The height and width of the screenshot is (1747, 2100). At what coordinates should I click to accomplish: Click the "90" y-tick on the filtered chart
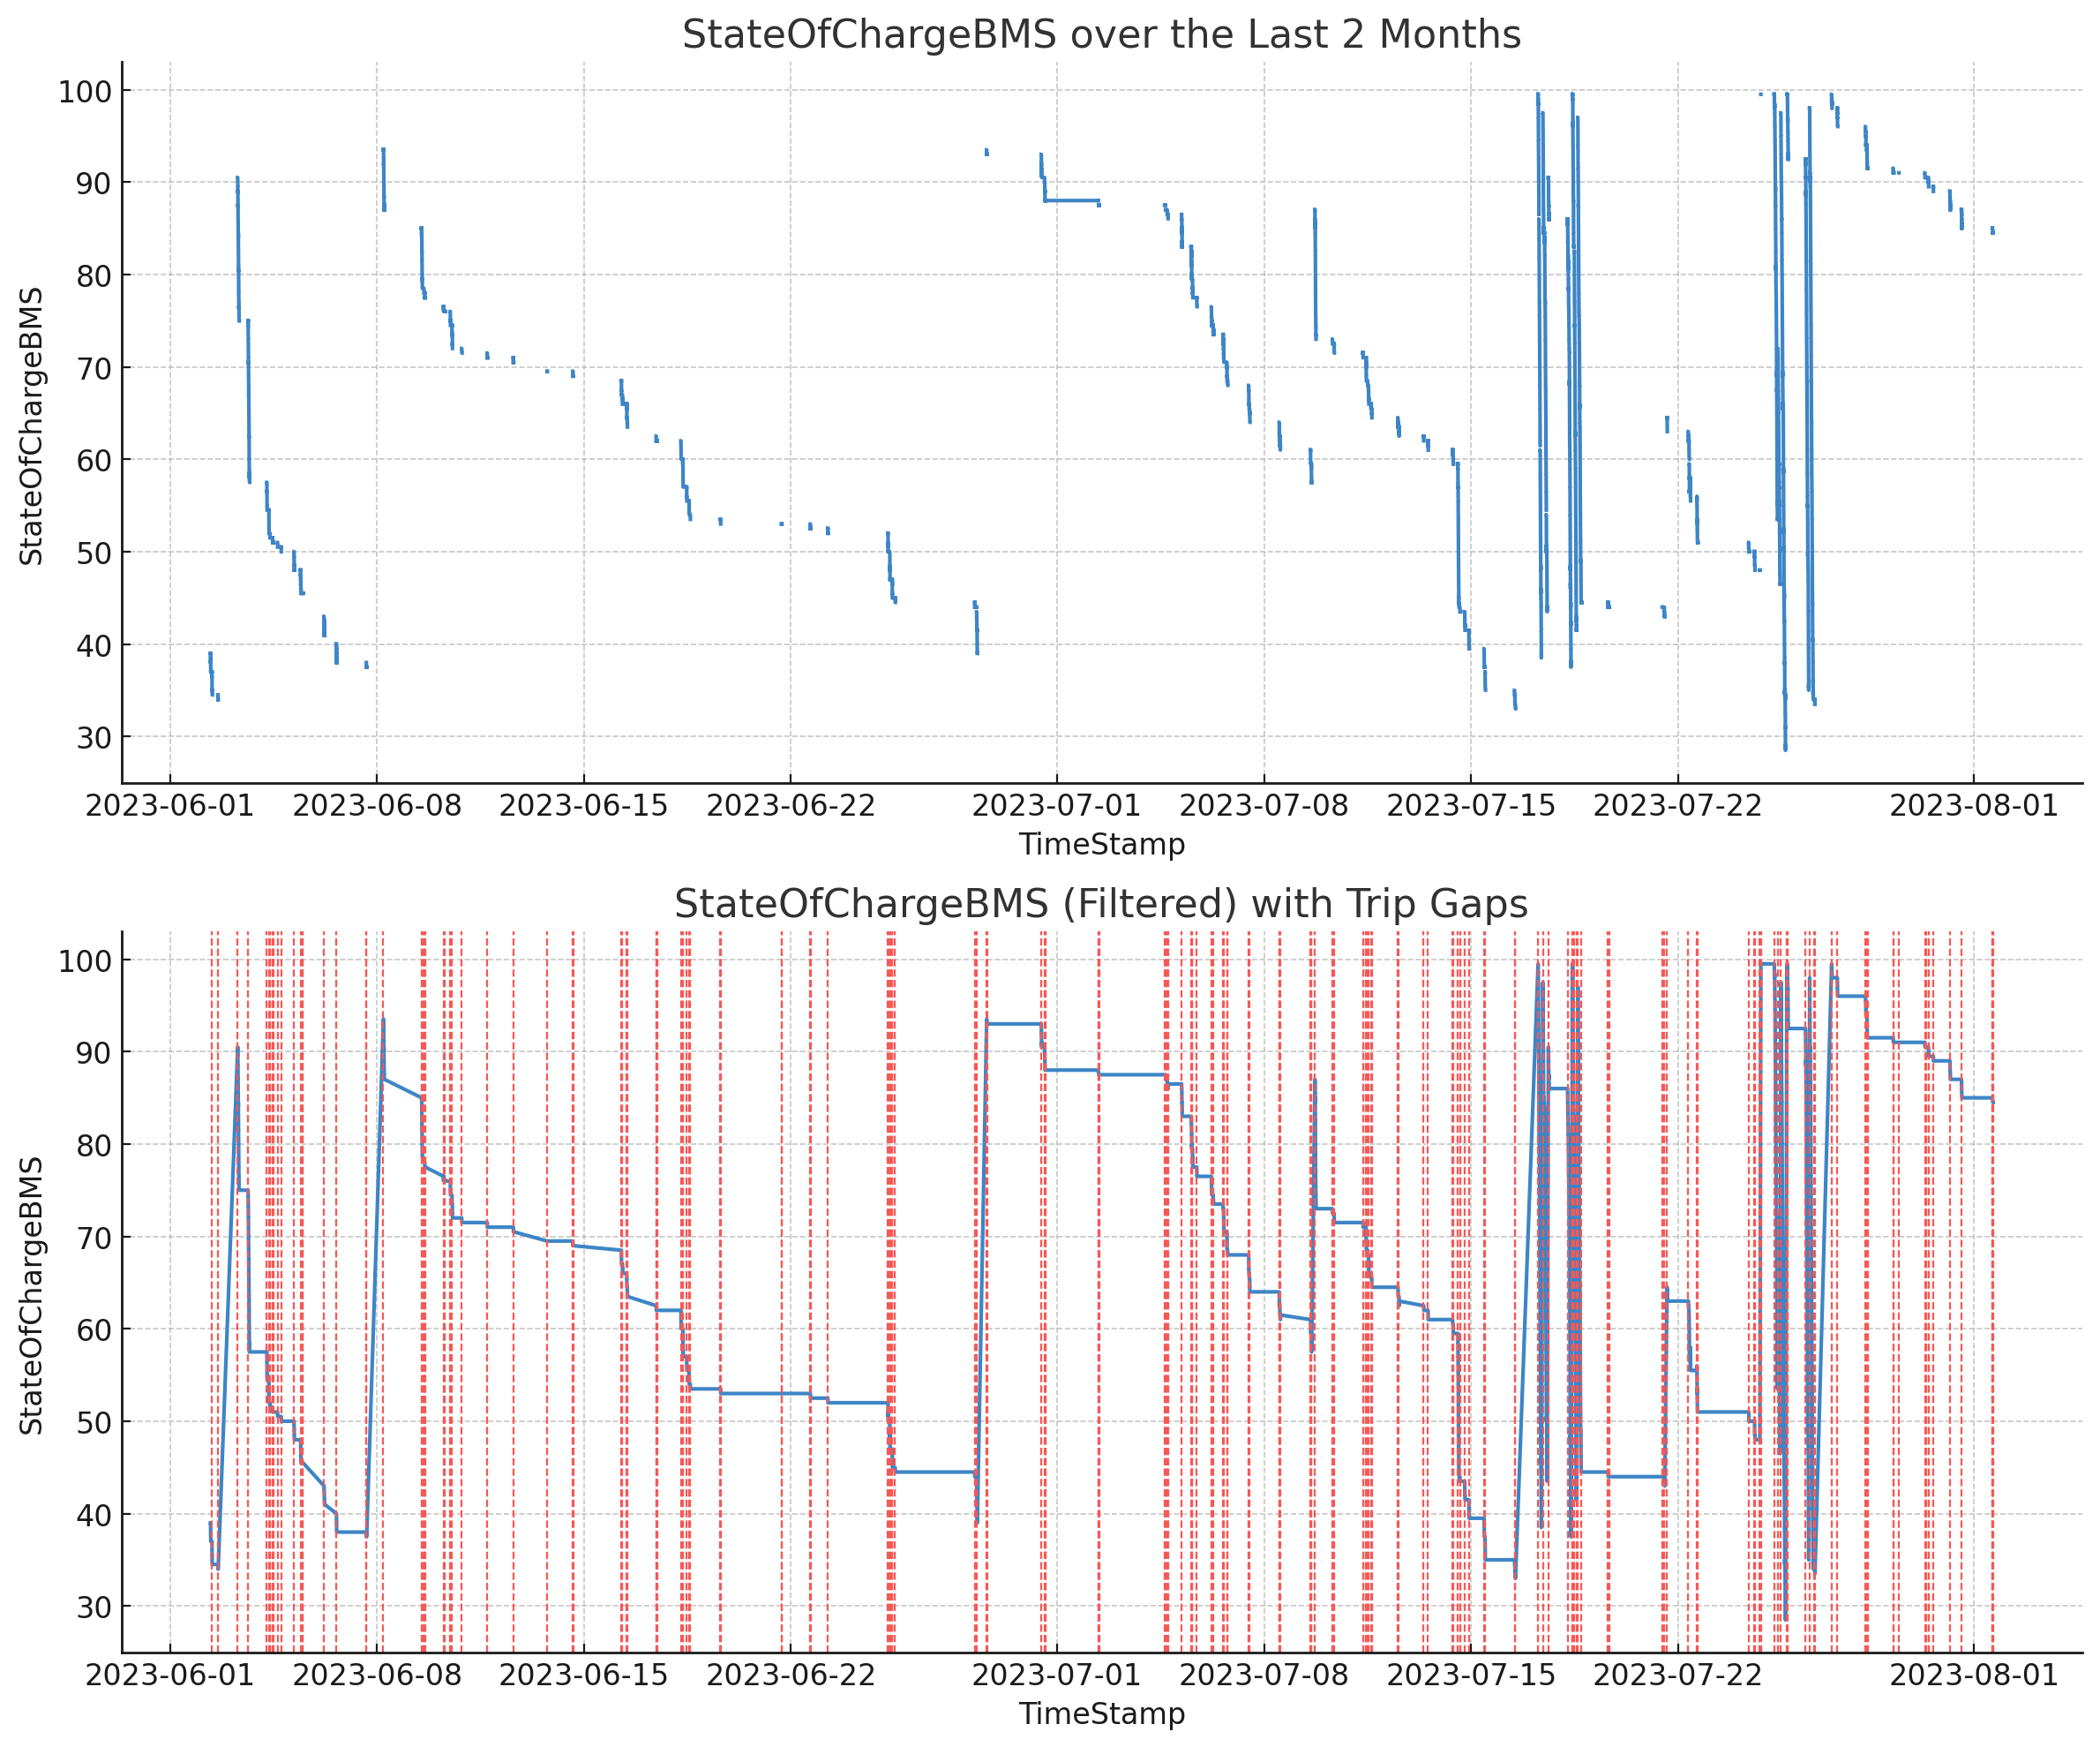94,1054
